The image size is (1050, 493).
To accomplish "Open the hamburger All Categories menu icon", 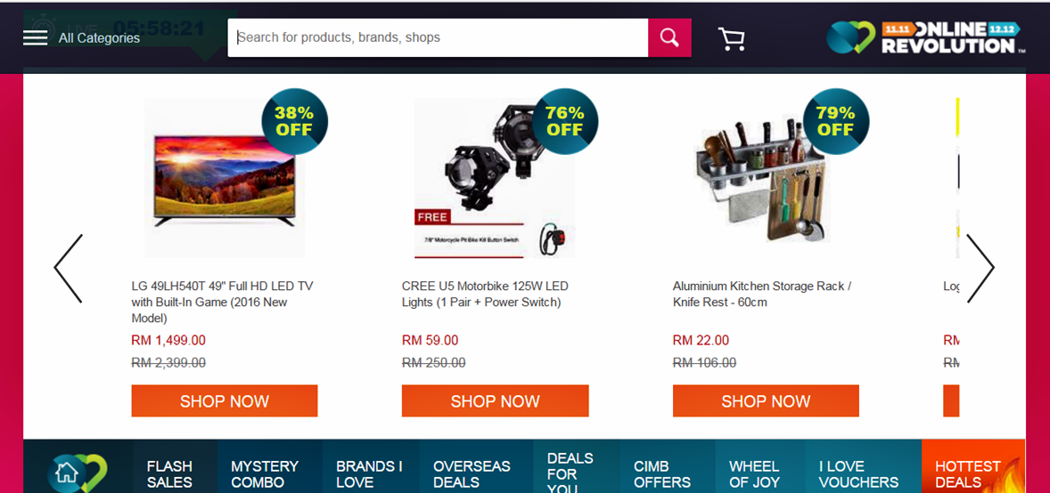I will 35,37.
